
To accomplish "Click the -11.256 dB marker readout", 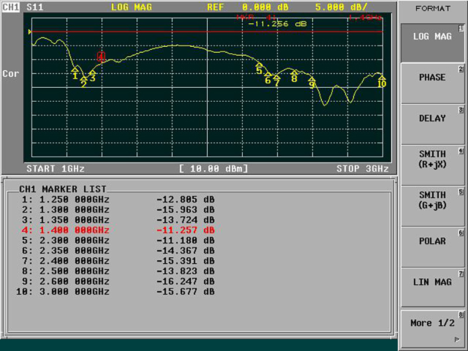I will click(x=277, y=24).
